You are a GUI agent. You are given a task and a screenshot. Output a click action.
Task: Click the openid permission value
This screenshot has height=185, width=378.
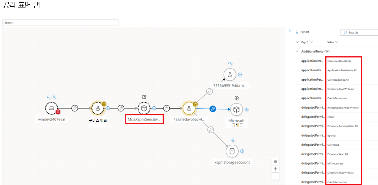[331, 135]
